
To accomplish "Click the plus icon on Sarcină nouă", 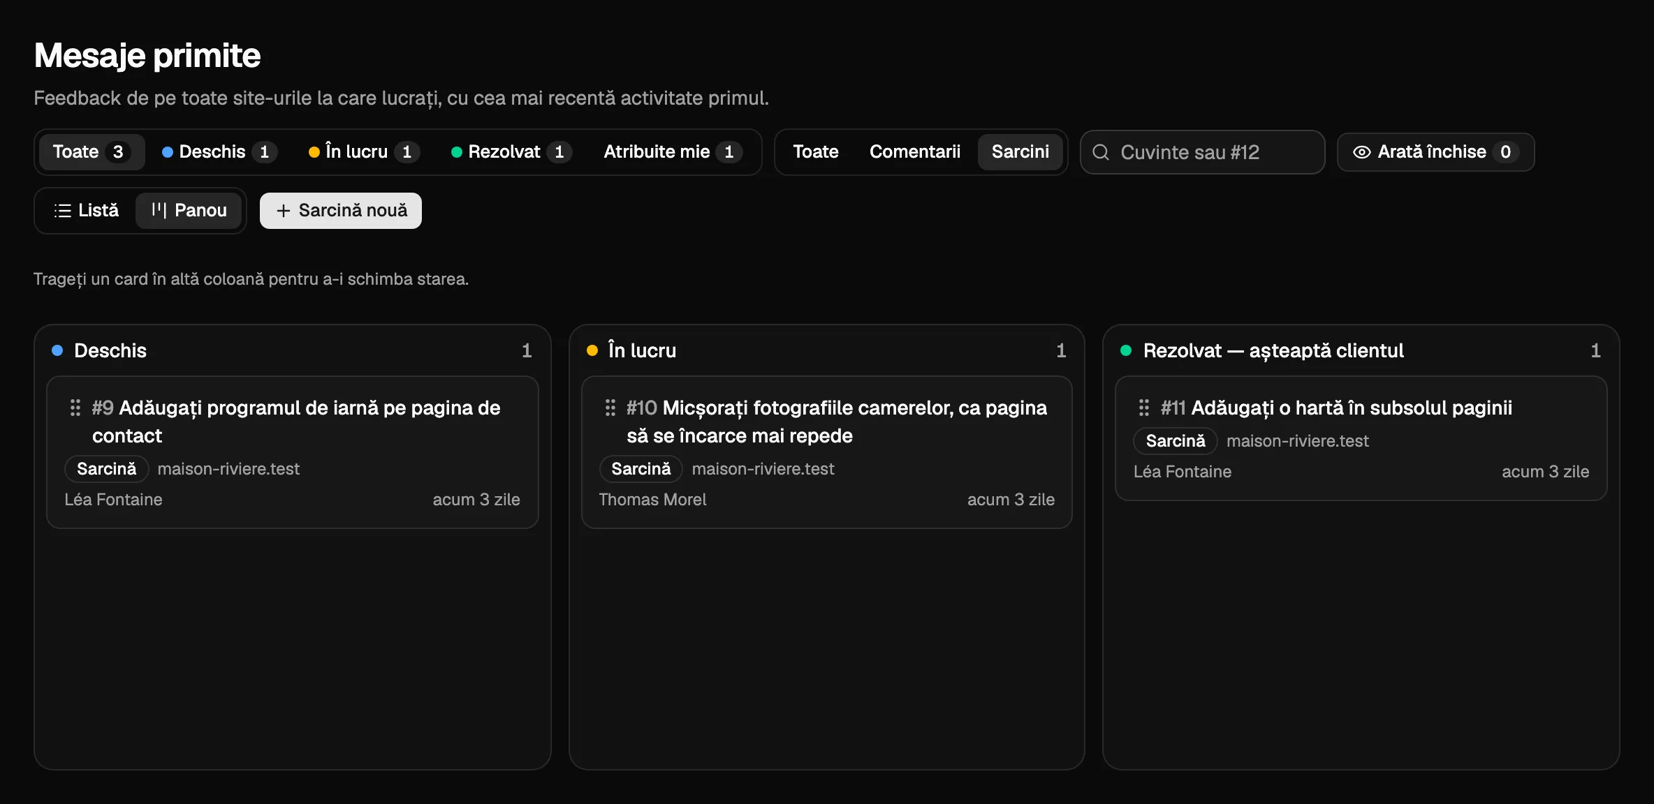I will point(283,211).
